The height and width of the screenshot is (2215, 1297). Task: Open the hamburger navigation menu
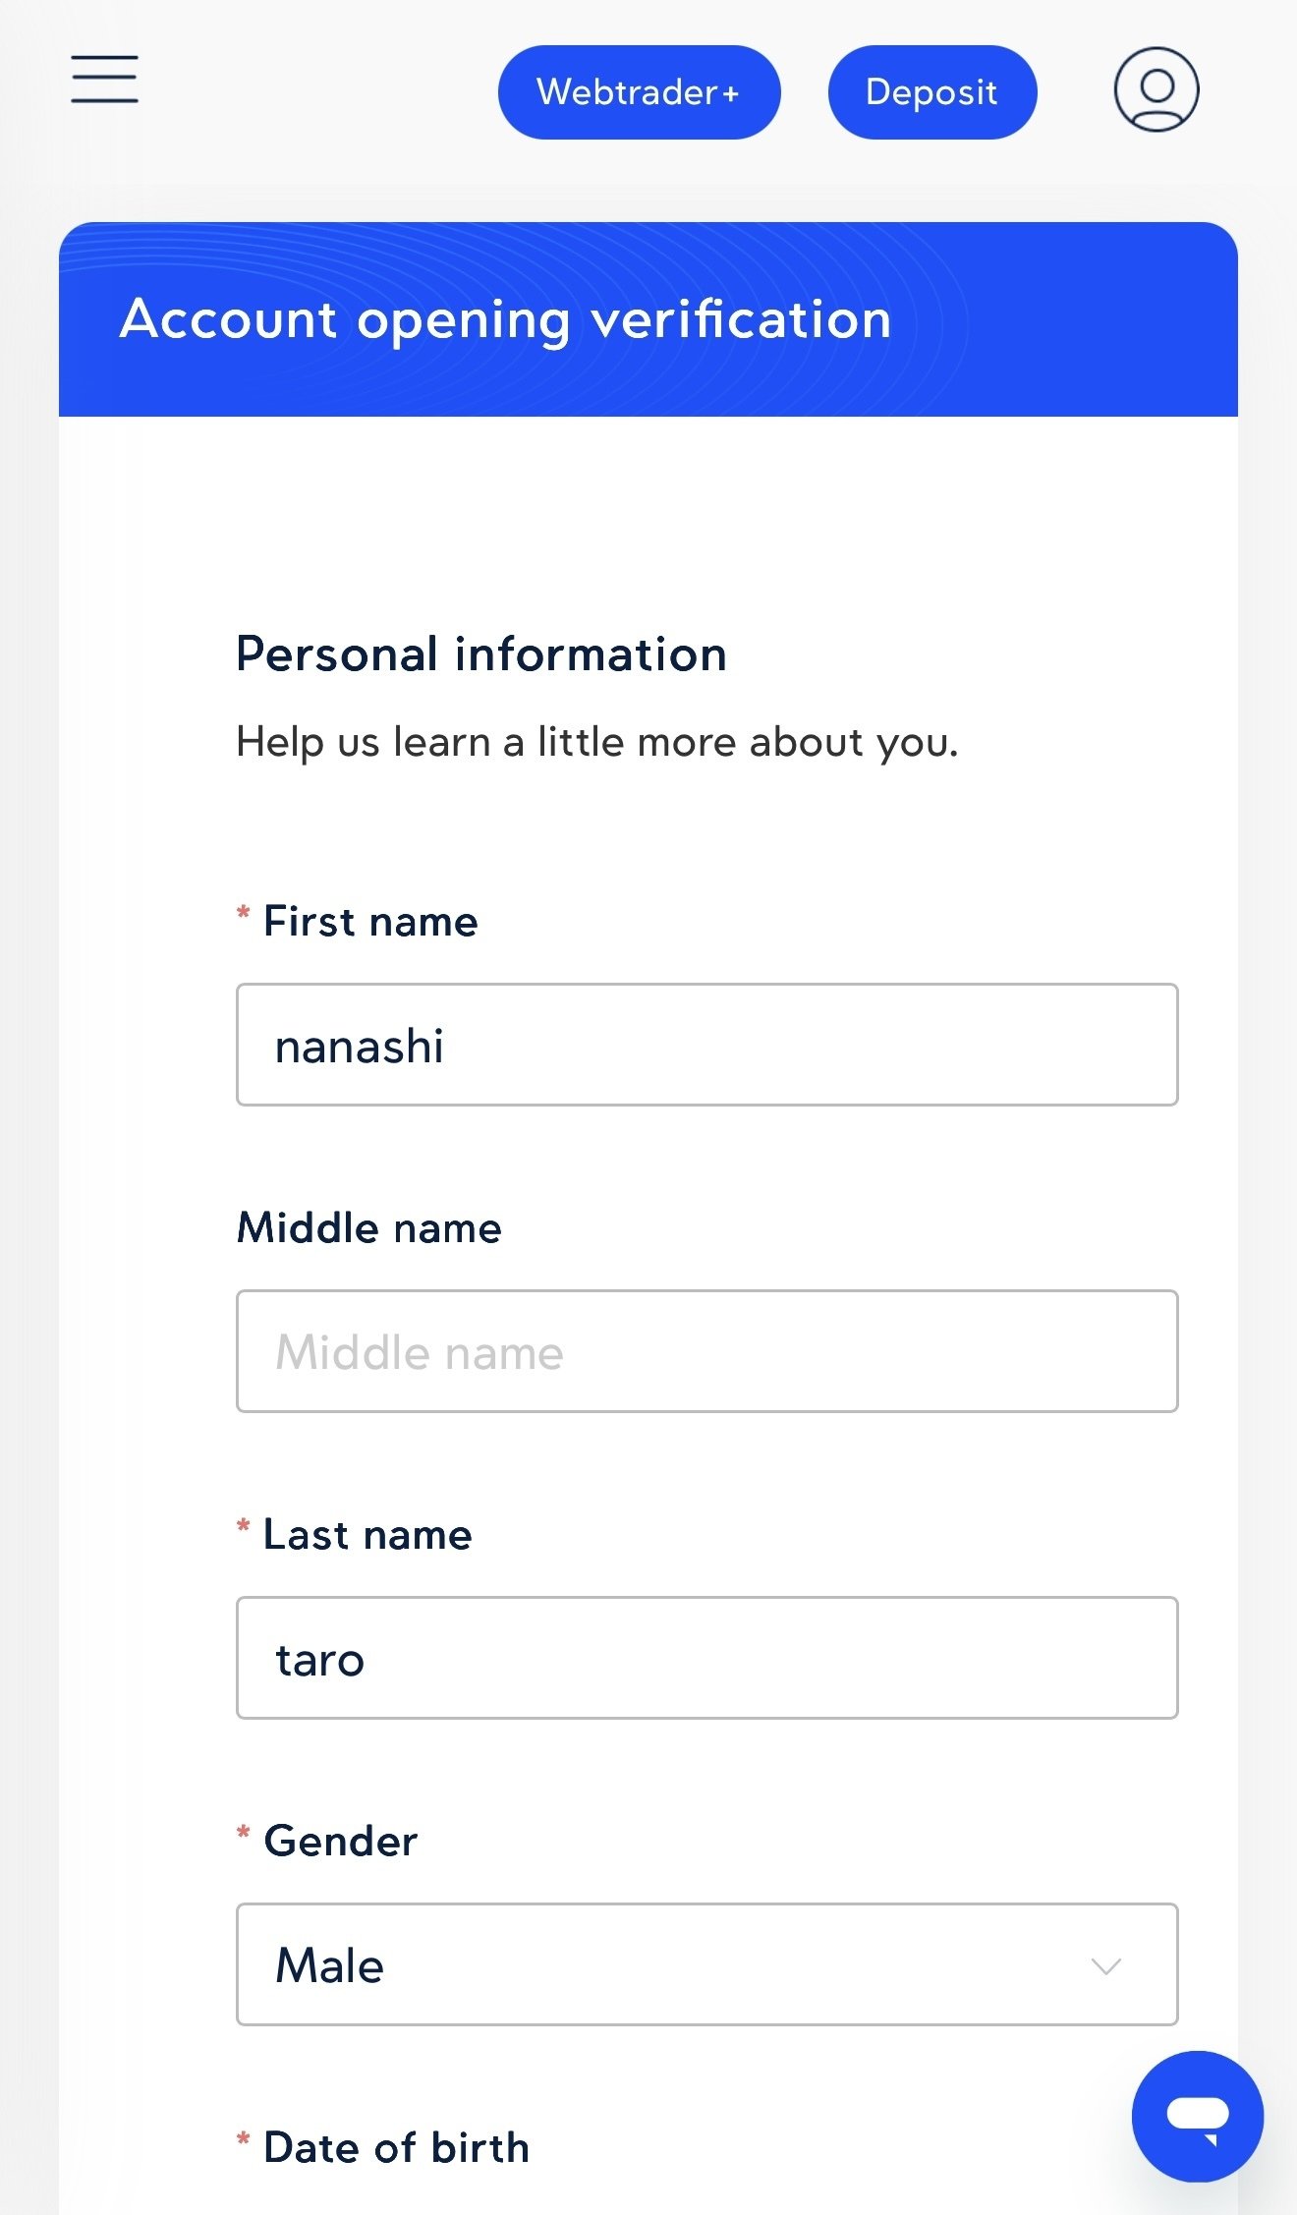point(104,80)
